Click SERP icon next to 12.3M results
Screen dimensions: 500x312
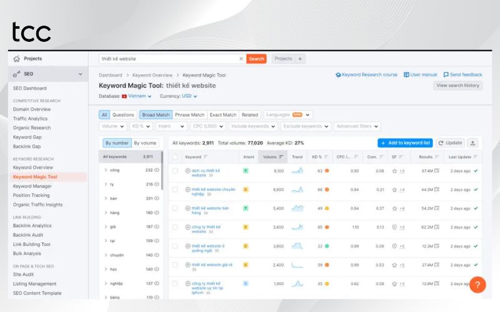coord(437,246)
